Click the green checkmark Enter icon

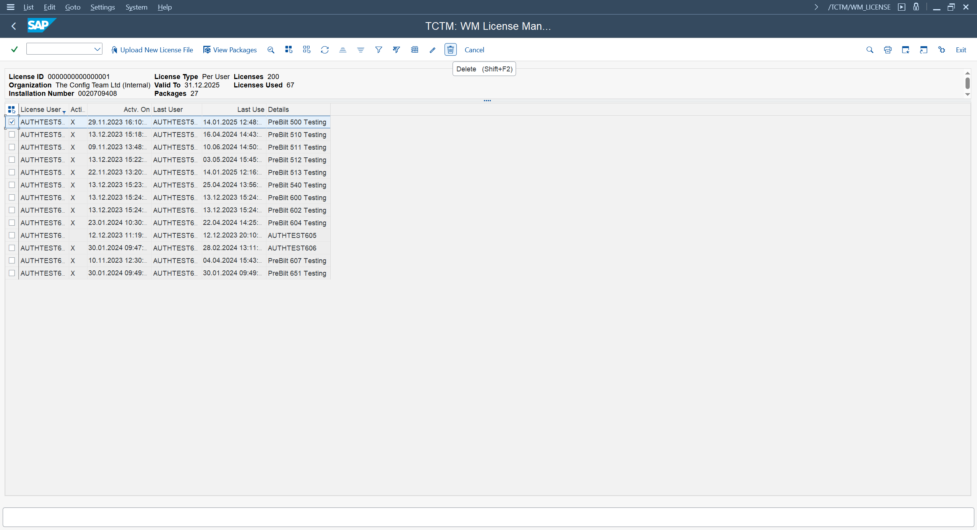coord(15,50)
